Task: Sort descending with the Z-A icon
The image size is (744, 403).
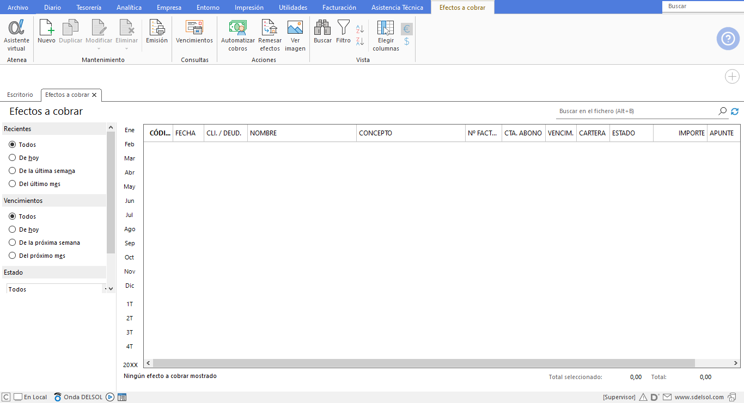Action: 360,41
